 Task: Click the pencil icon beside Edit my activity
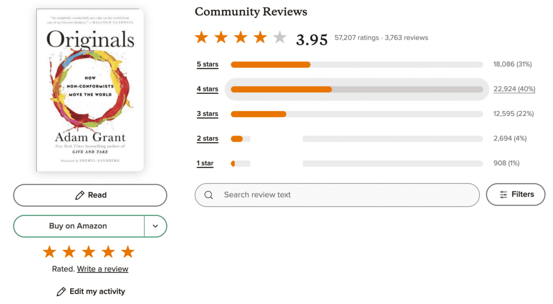click(61, 292)
